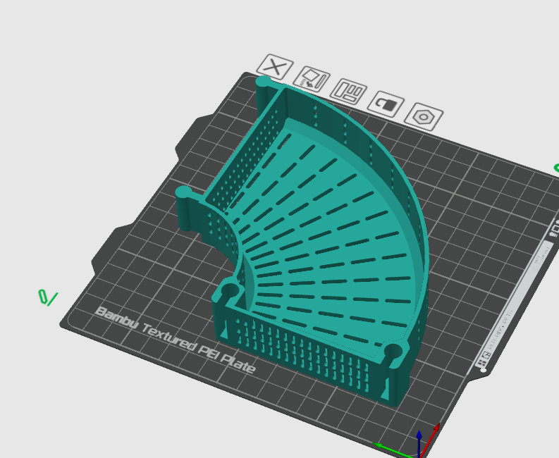Image resolution: width=559 pixels, height=458 pixels.
Task: Auto-orient objects on this plate
Action: coord(312,80)
